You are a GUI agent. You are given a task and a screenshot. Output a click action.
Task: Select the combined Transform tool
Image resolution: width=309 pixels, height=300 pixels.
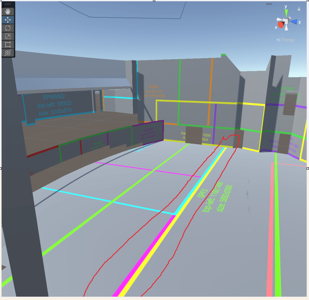pos(8,53)
